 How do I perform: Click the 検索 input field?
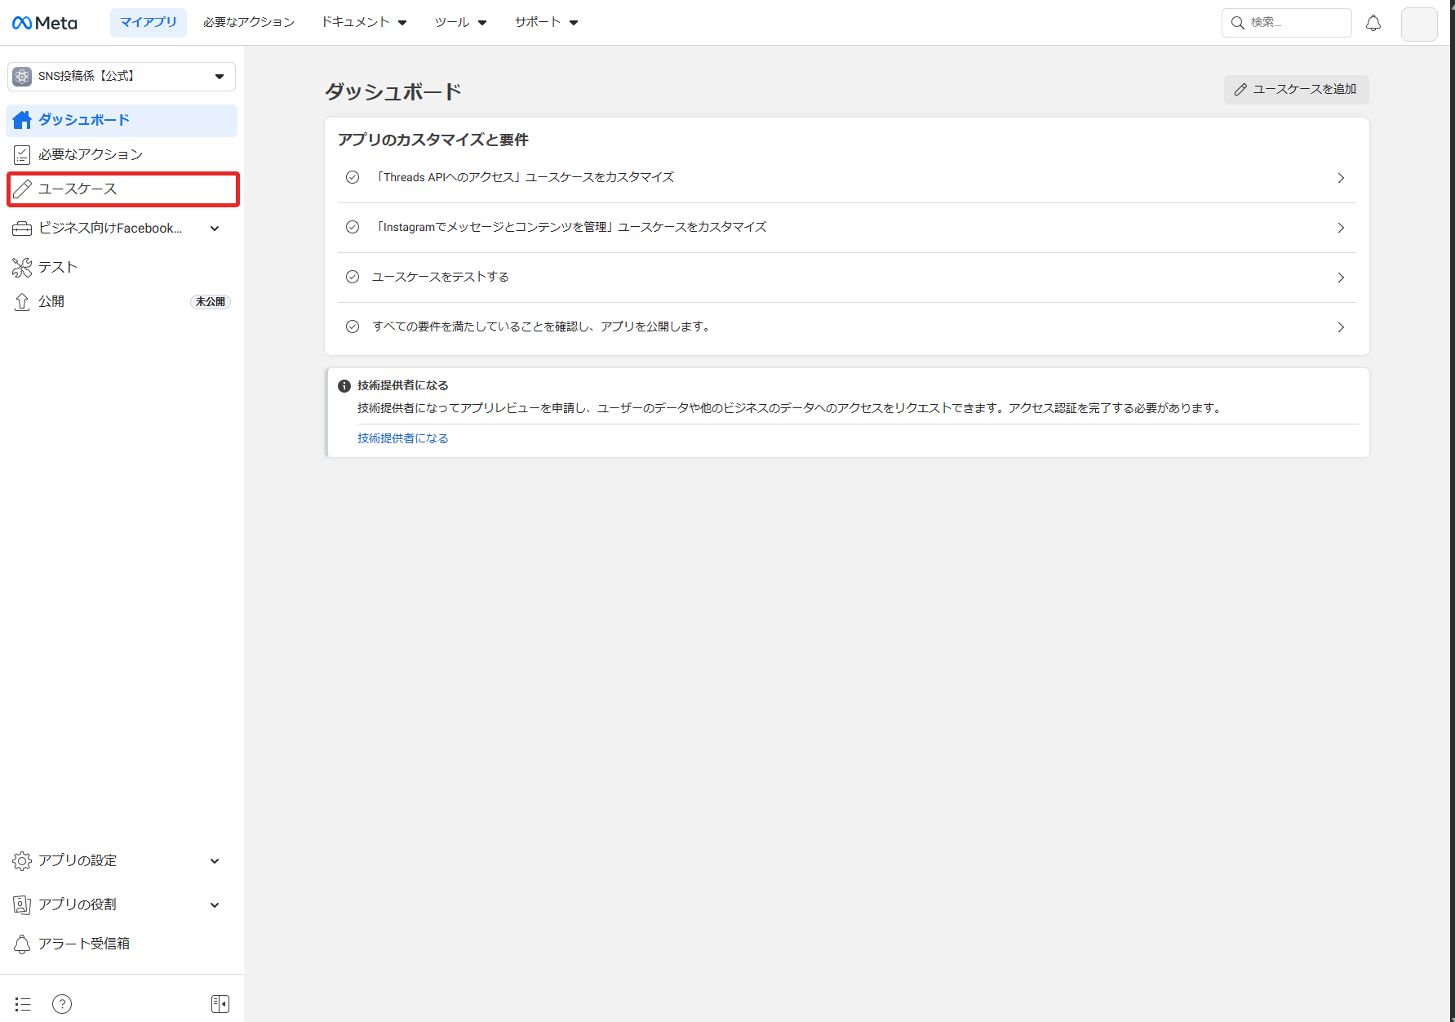[x=1286, y=23]
